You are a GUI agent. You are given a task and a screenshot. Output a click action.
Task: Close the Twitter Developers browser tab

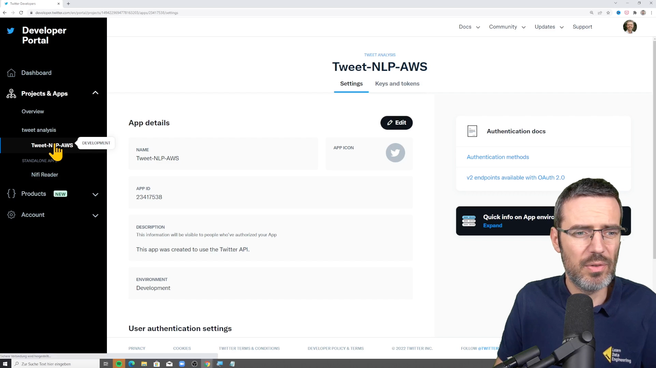[59, 4]
